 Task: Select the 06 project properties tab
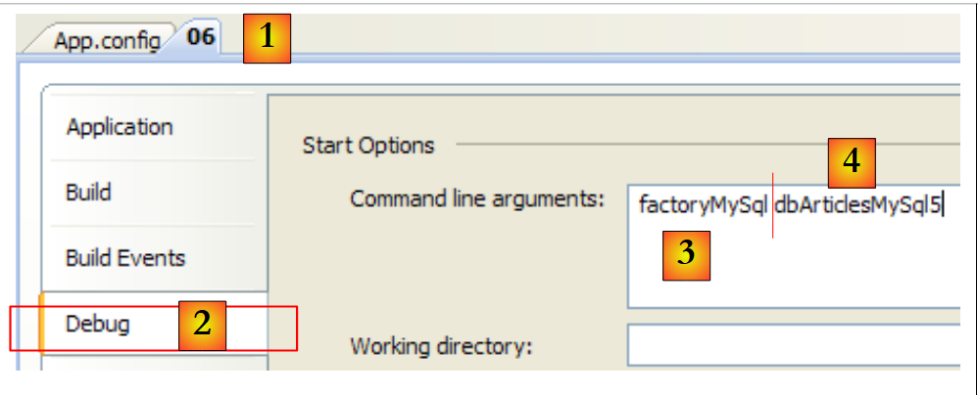pos(201,40)
